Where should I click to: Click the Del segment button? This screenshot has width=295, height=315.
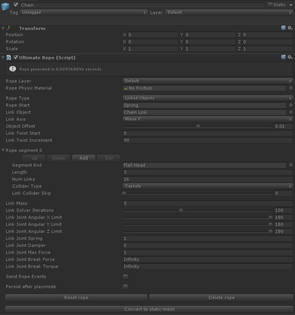(x=109, y=158)
